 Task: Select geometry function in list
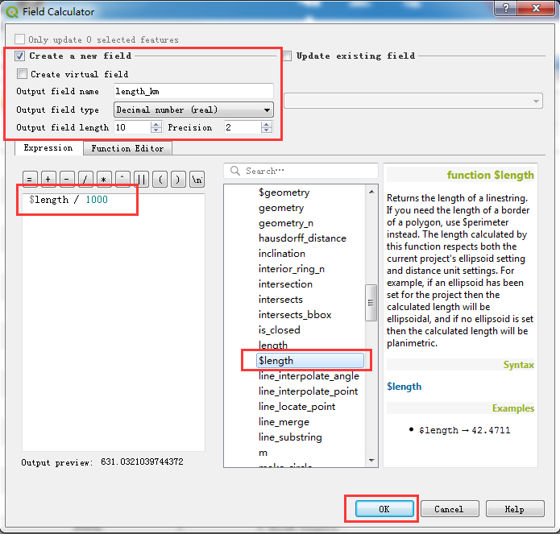pos(281,208)
